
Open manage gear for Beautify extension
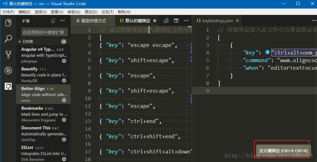click(x=64, y=81)
